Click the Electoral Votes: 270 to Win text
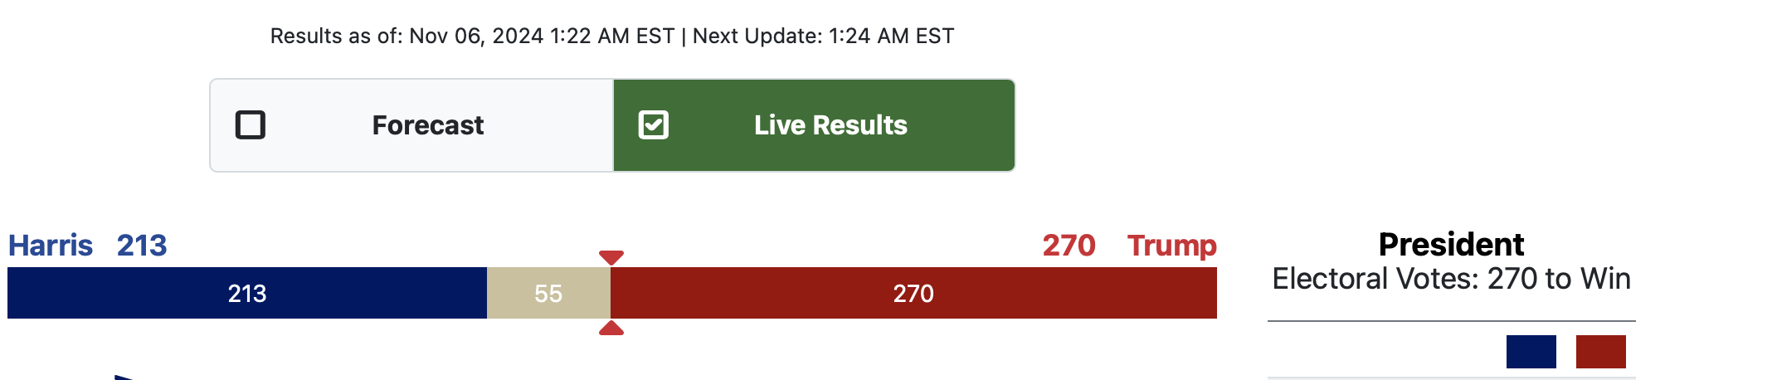The image size is (1777, 380). coord(1451,279)
